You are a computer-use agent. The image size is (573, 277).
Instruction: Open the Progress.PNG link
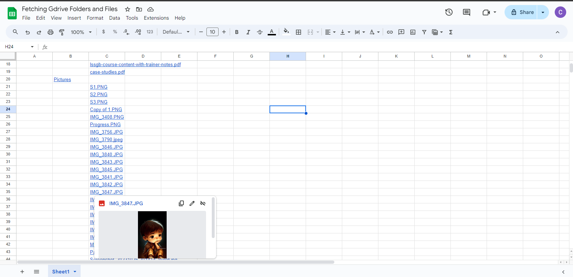tap(105, 125)
